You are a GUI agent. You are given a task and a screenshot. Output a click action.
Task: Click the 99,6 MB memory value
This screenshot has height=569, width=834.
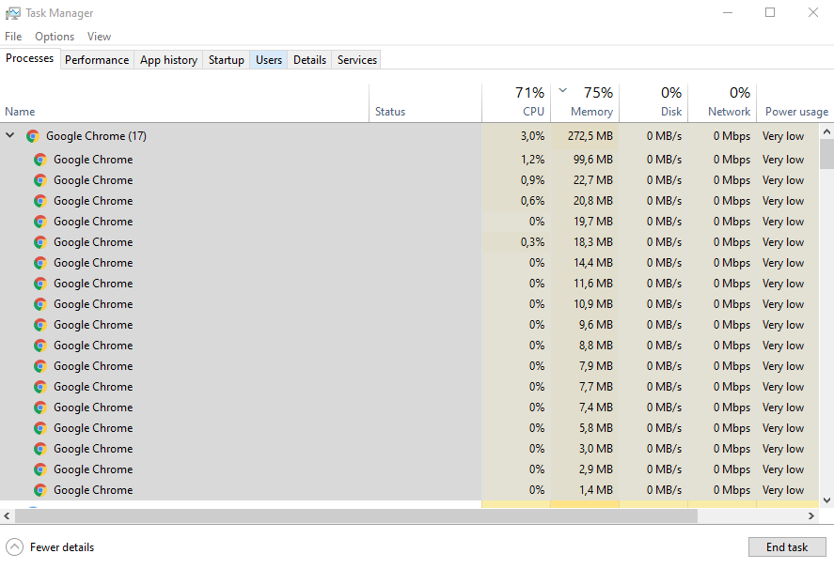[593, 160]
